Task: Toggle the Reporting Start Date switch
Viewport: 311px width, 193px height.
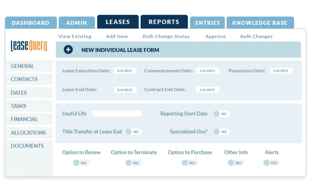Action: click(221, 114)
